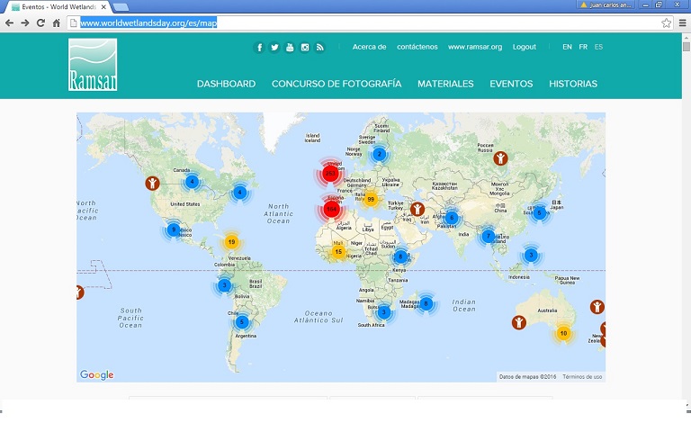Image resolution: width=691 pixels, height=432 pixels.
Task: Select the Eventos - World Wetlands browser tab
Action: coord(58,7)
